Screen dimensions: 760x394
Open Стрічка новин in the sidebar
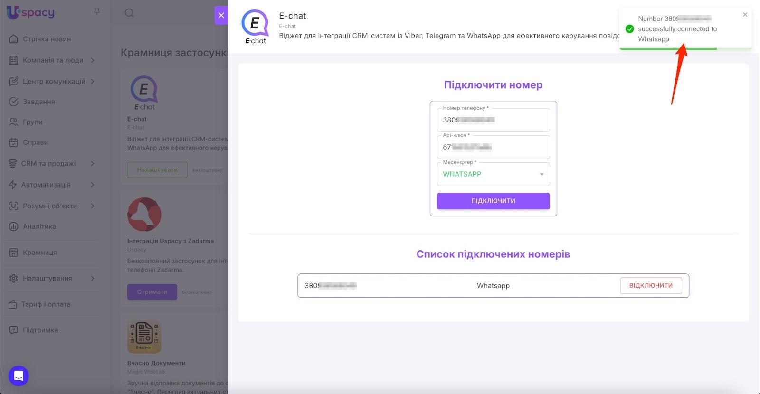tap(47, 39)
